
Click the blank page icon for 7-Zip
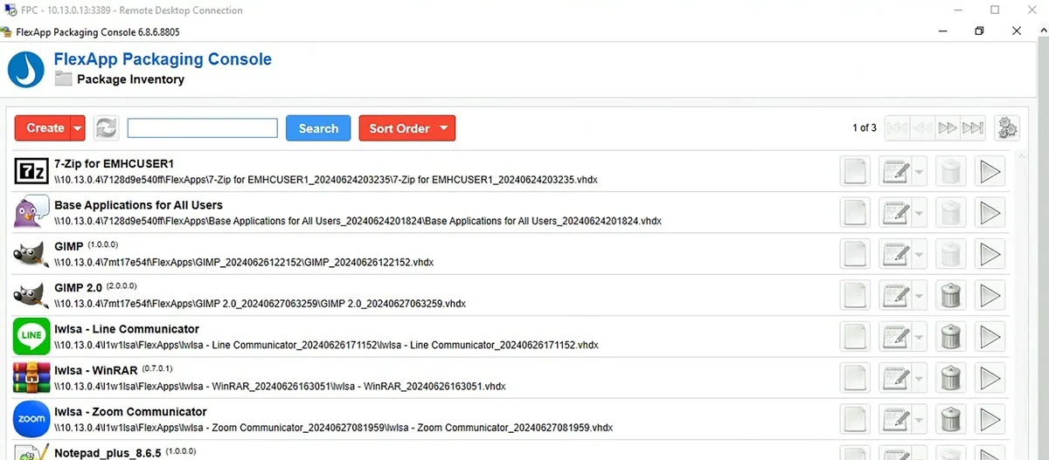pos(855,171)
